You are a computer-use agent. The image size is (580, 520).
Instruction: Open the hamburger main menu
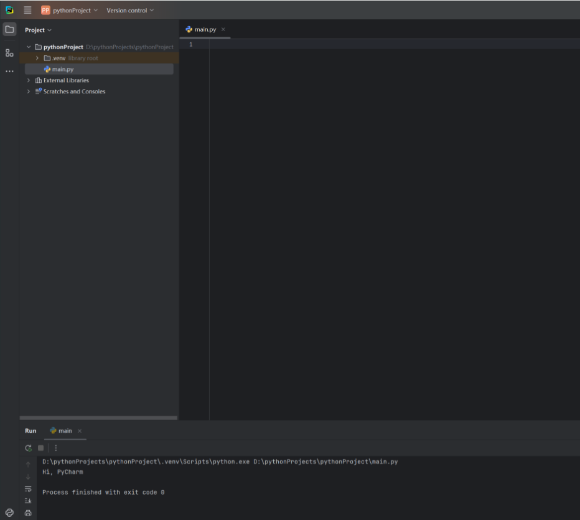point(28,10)
